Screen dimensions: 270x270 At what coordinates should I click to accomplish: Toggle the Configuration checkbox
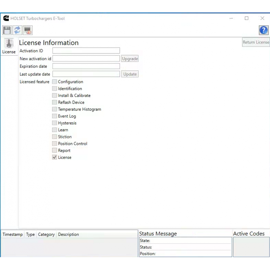click(x=55, y=82)
